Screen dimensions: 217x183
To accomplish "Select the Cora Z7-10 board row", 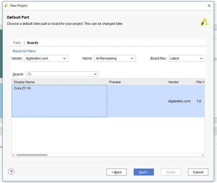I will click(59, 101).
